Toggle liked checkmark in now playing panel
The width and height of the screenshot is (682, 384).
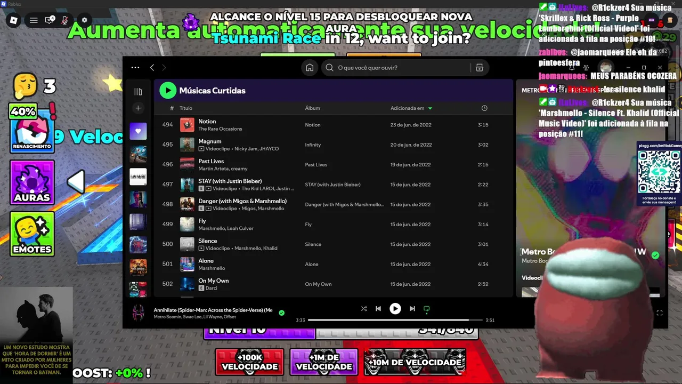pyautogui.click(x=655, y=255)
